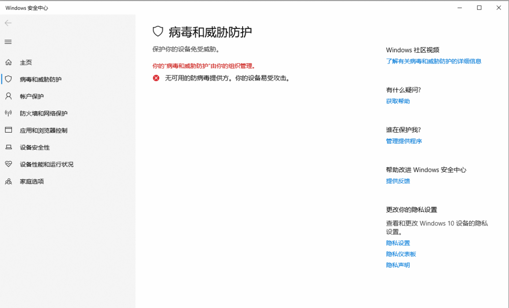Minimize the Windows 安全中心 window
Screen dimensions: 509x308
click(460, 8)
